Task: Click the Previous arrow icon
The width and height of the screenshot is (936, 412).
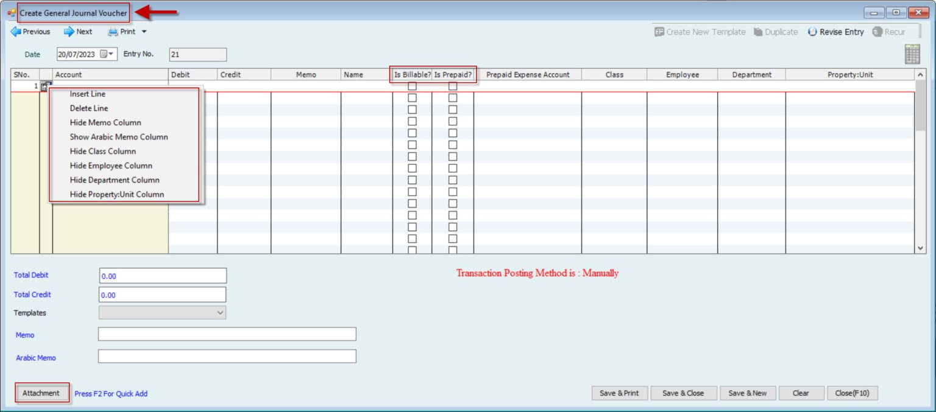Action: [16, 32]
